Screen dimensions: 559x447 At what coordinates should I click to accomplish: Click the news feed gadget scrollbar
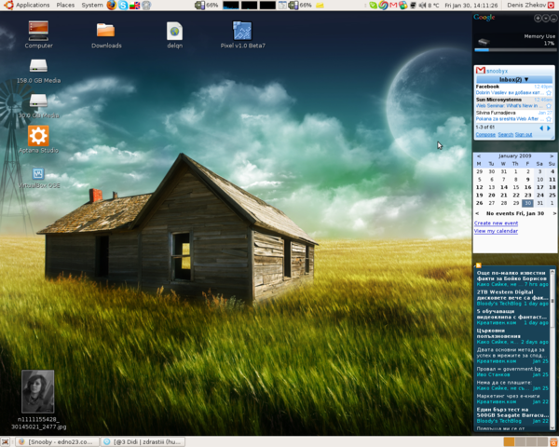[552, 349]
